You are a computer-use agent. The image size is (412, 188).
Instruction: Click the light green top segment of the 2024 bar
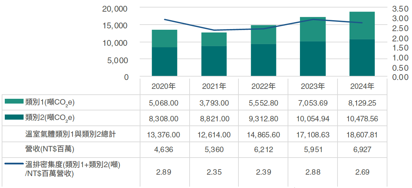(362, 26)
